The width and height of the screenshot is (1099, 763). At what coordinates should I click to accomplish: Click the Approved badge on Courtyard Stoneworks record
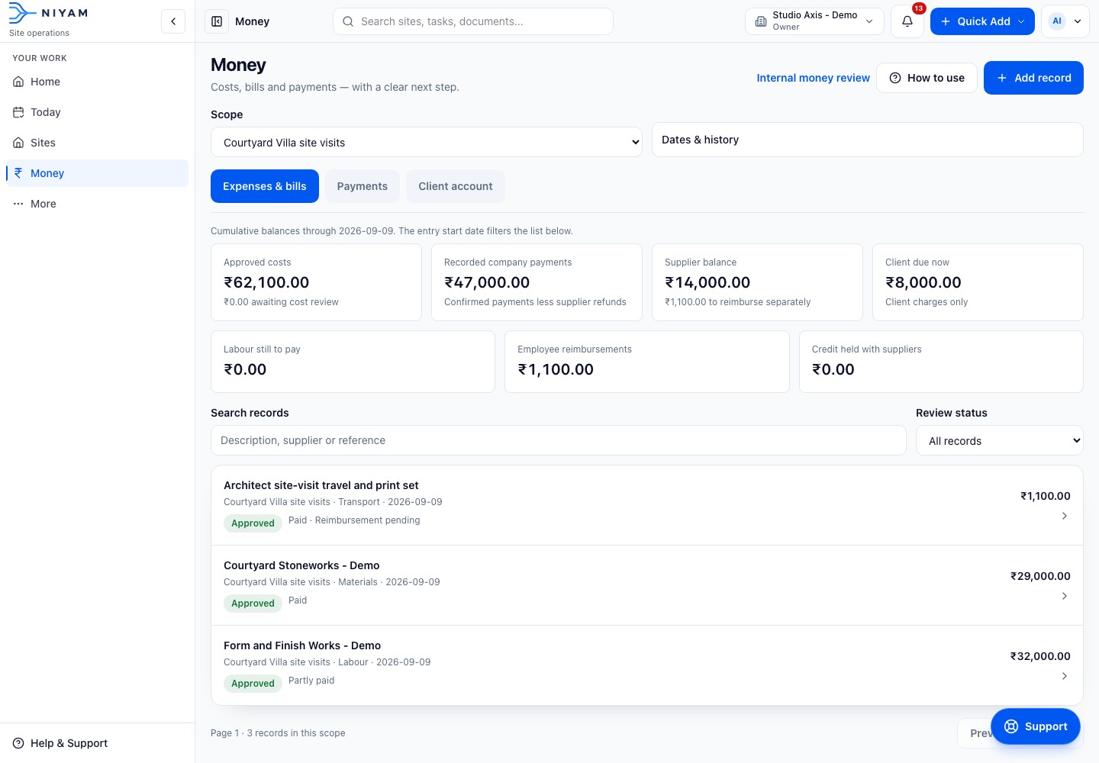pyautogui.click(x=253, y=604)
